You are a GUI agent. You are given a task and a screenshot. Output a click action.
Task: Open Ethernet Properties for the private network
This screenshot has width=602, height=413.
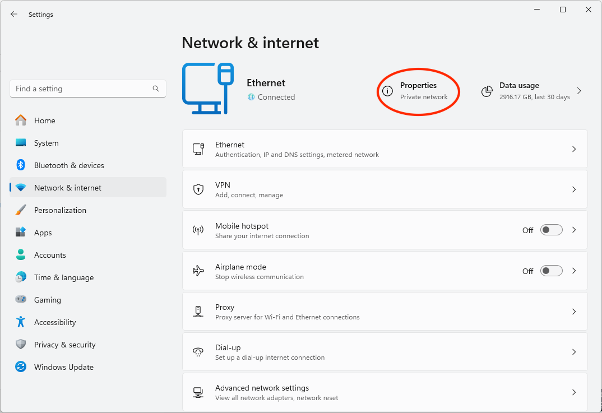[418, 91]
